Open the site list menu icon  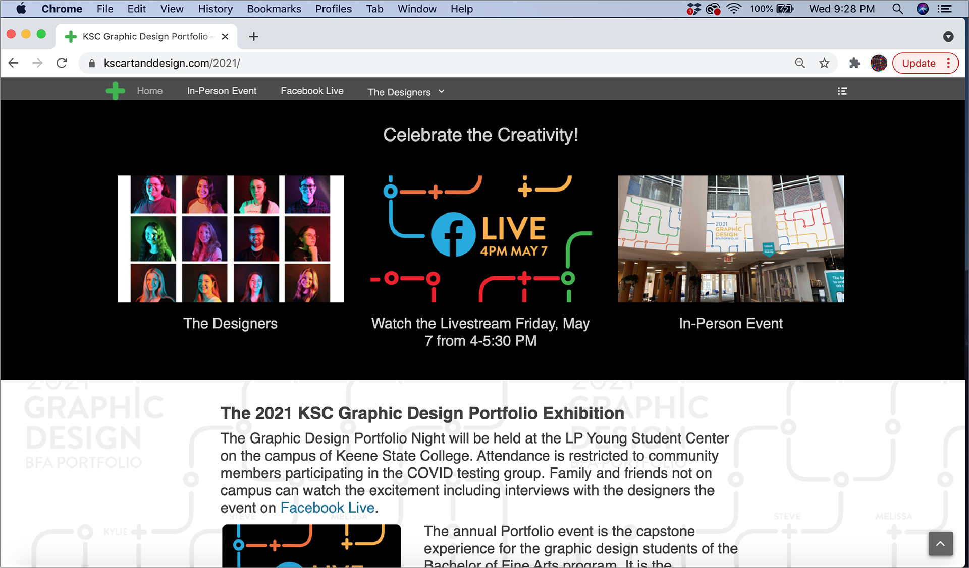(842, 91)
